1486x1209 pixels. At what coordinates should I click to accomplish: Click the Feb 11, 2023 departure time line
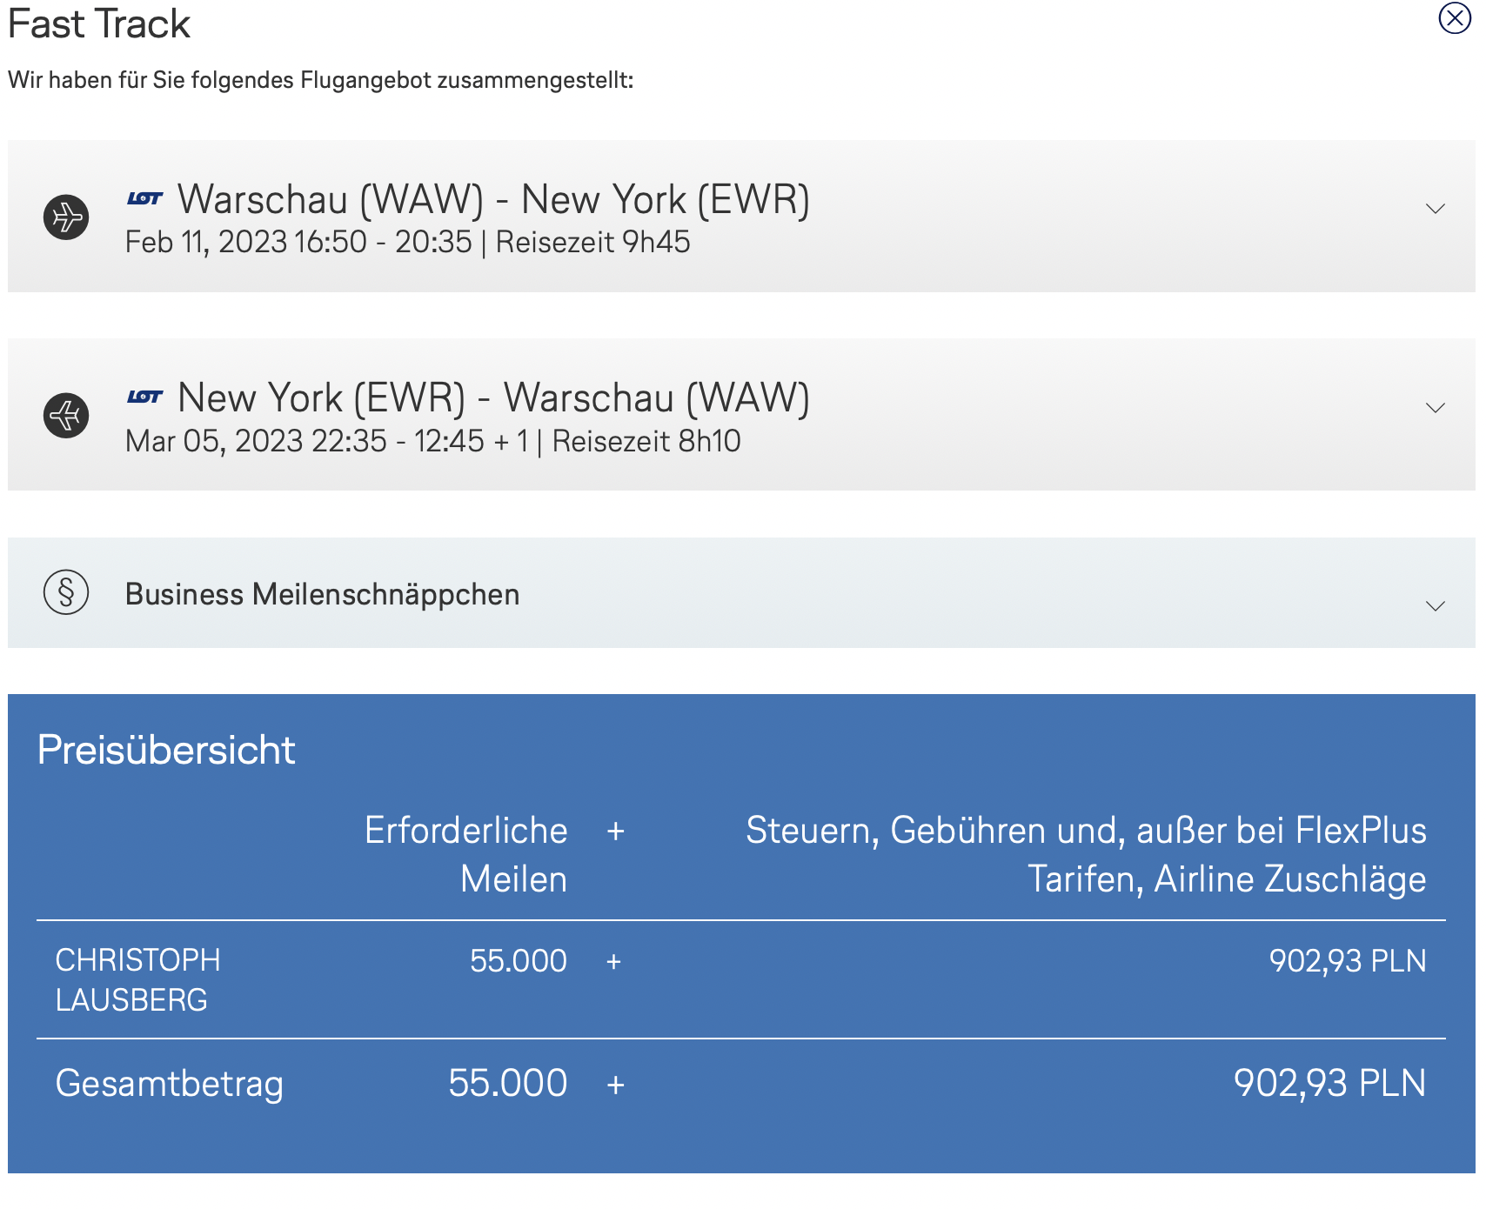pos(407,243)
